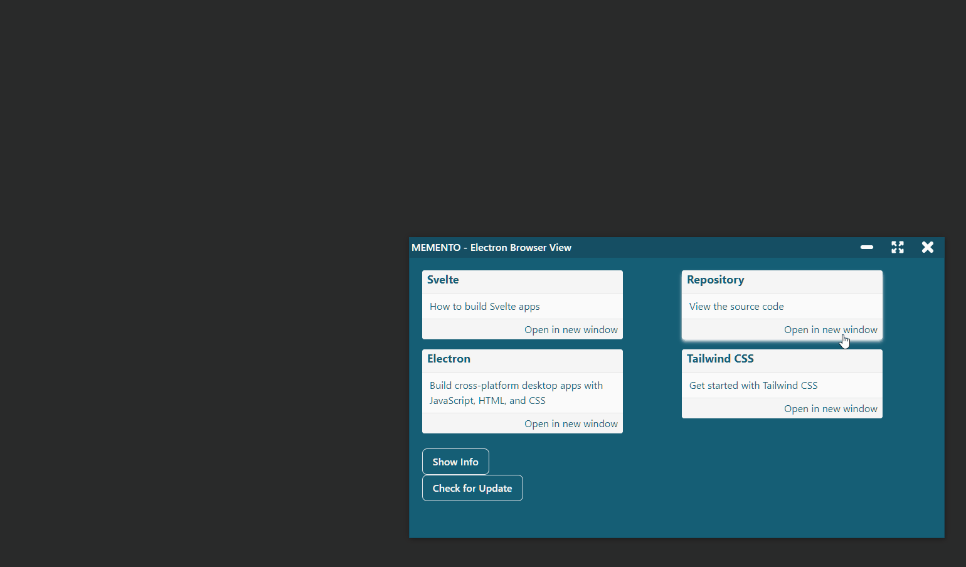Click 'View the source code' text

[x=736, y=307]
